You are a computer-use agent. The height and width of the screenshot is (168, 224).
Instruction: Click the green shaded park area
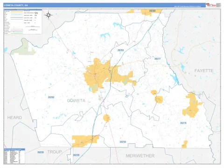point(24,48)
